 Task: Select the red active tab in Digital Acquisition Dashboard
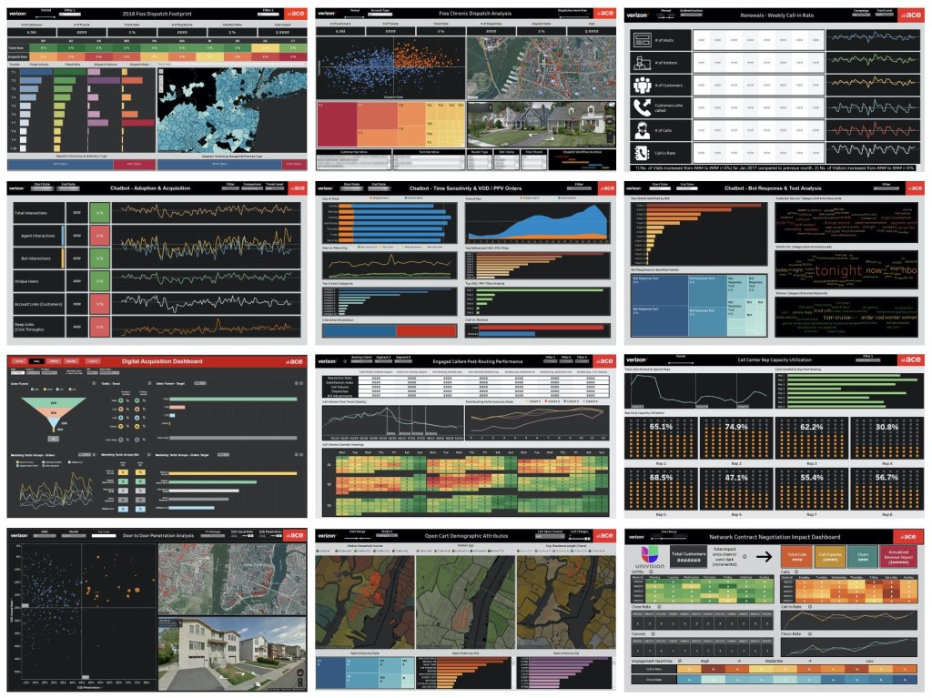[x=37, y=361]
